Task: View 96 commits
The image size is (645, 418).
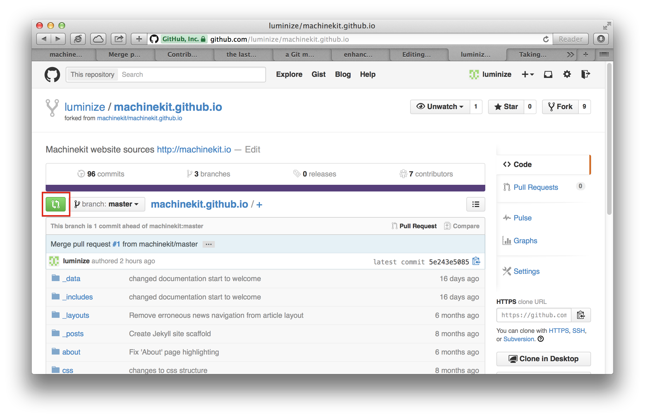Action: click(x=101, y=174)
